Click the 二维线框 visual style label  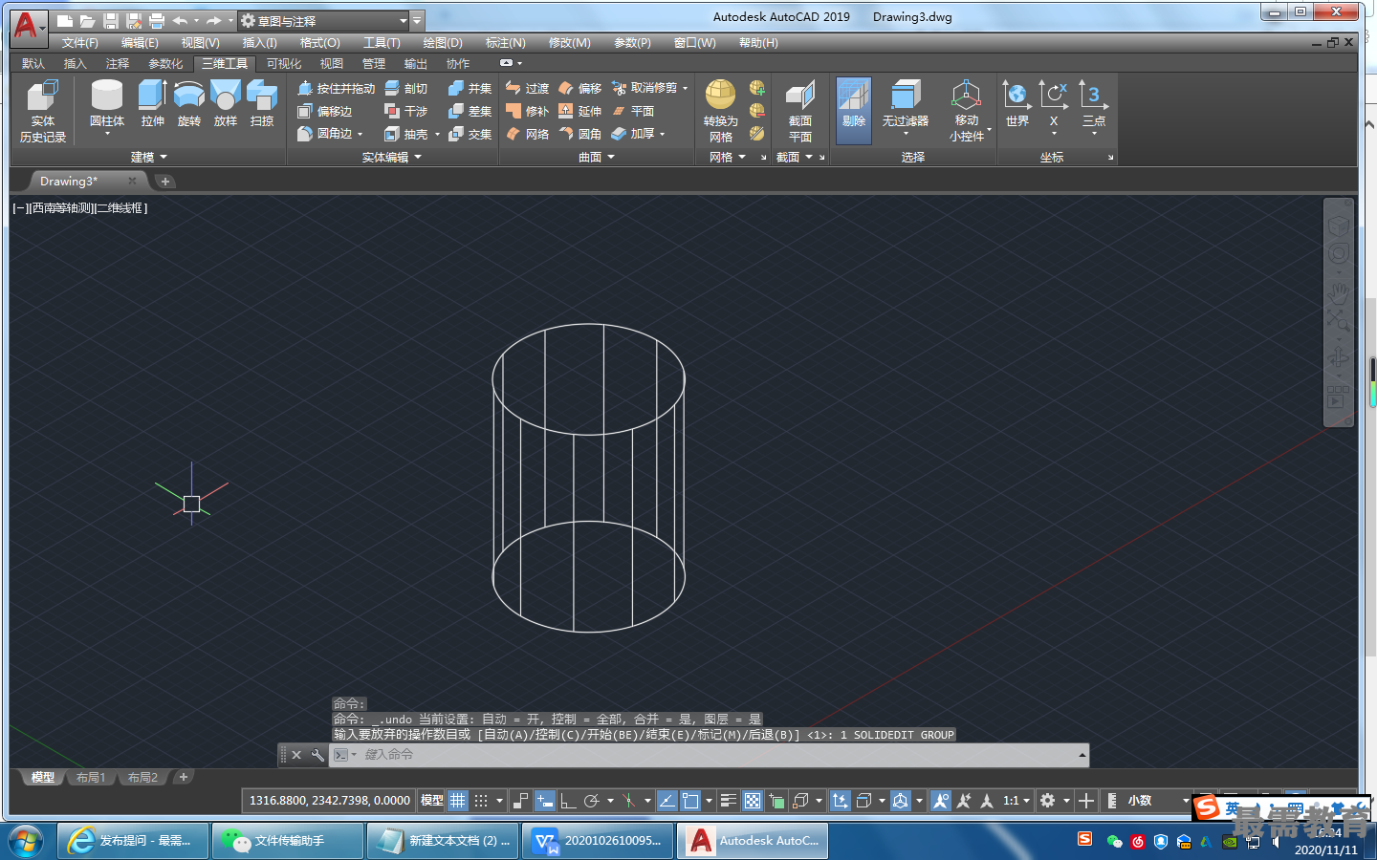pos(120,207)
